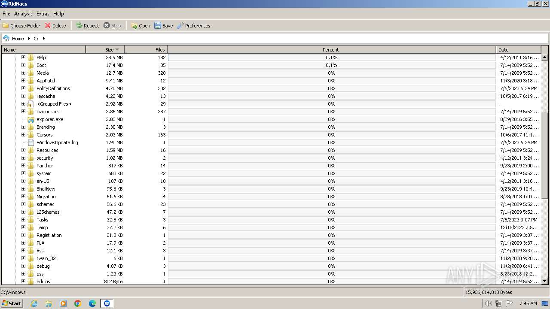Image resolution: width=550 pixels, height=309 pixels.
Task: Click the green Repeat scan icon
Action: (79, 26)
